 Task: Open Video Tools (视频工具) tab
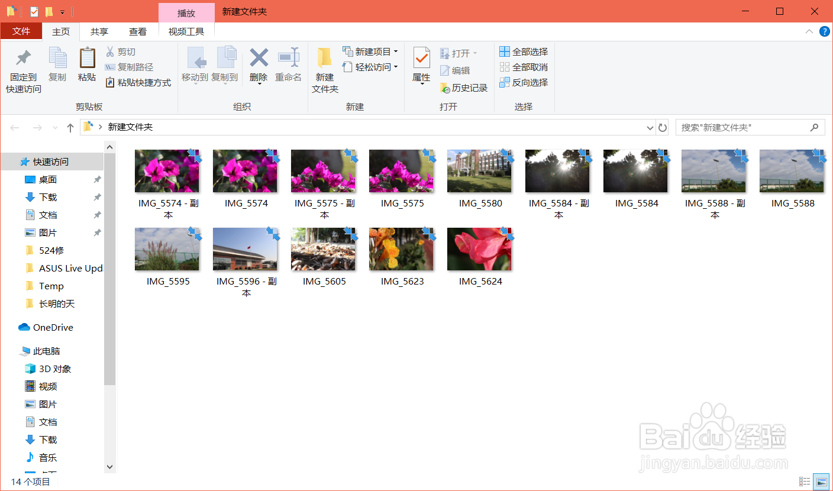pyautogui.click(x=186, y=31)
